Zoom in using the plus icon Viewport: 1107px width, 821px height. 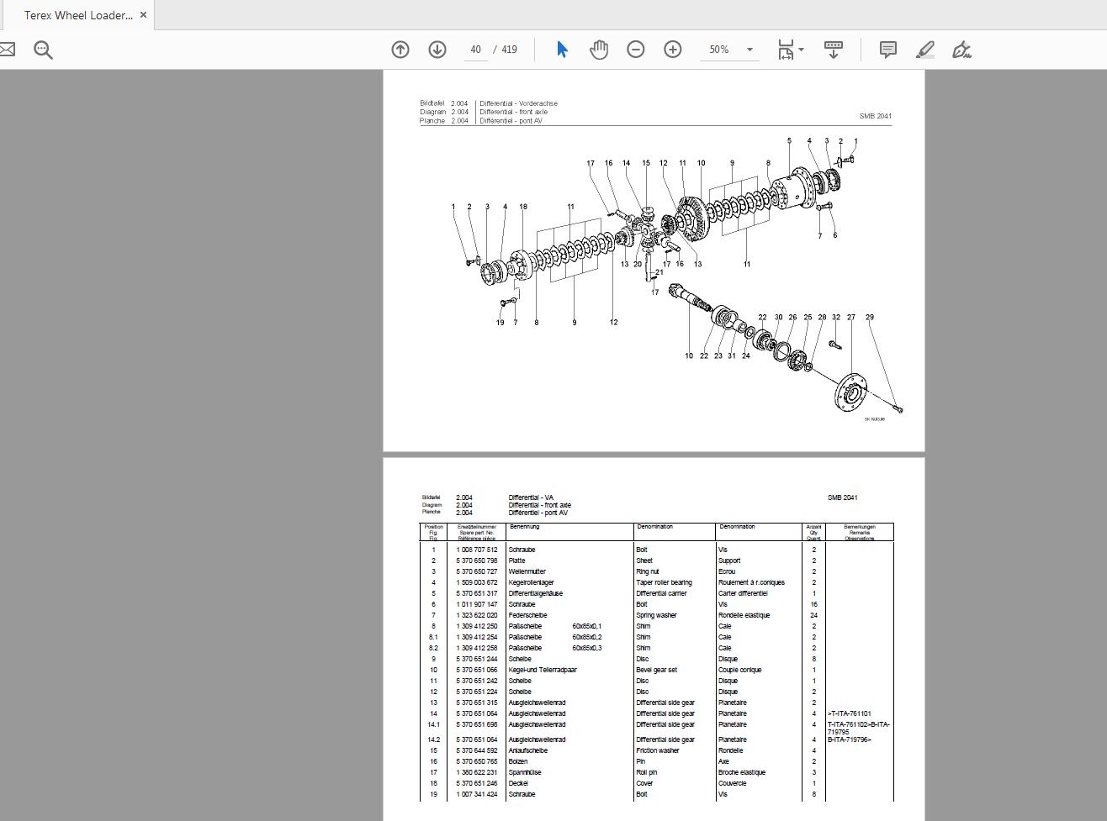(x=672, y=50)
